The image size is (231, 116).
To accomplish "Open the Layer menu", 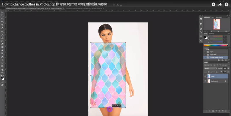I will click(x=22, y=1).
